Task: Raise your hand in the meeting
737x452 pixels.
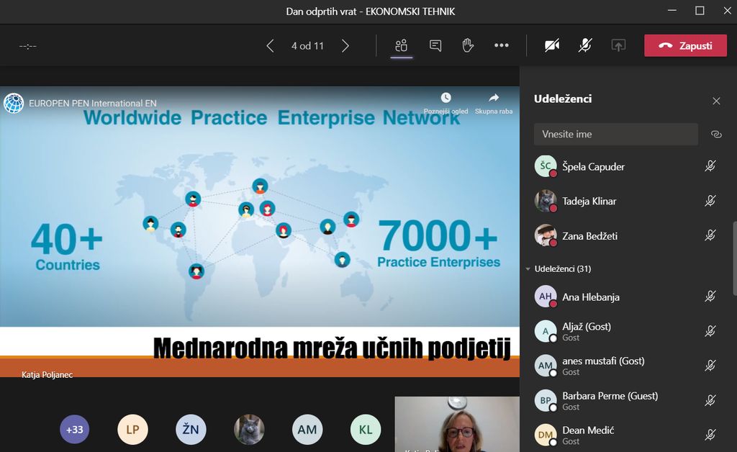Action: pos(468,45)
